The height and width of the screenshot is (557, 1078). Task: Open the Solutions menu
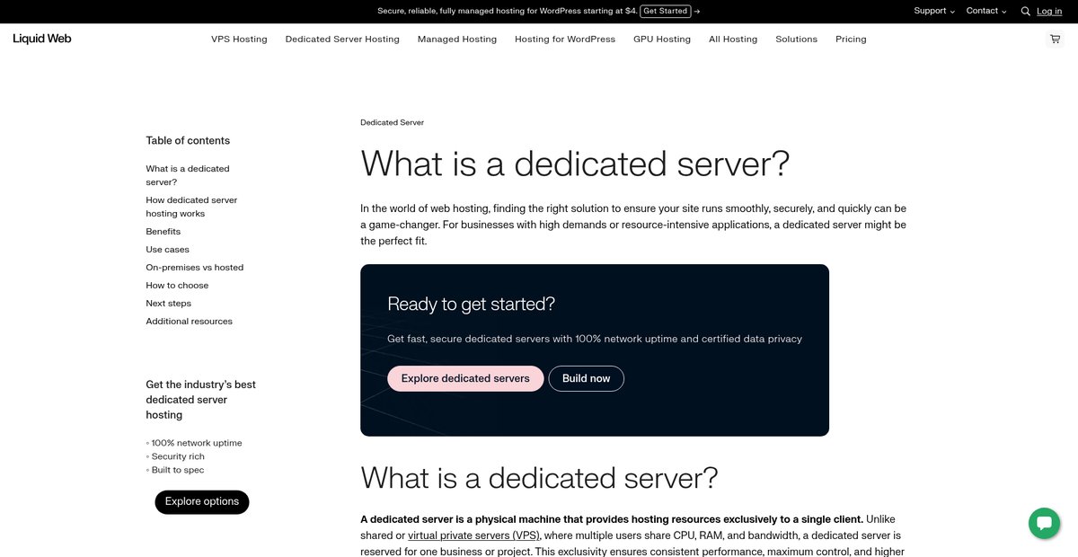pos(797,40)
